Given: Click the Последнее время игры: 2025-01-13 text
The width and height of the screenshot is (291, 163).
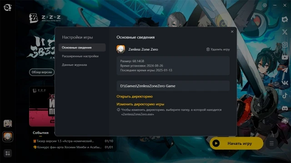Looking at the screenshot, I should (x=146, y=70).
